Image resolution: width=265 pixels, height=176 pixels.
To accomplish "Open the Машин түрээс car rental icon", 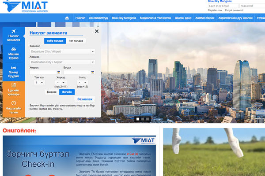I will pyautogui.click(x=14, y=49).
